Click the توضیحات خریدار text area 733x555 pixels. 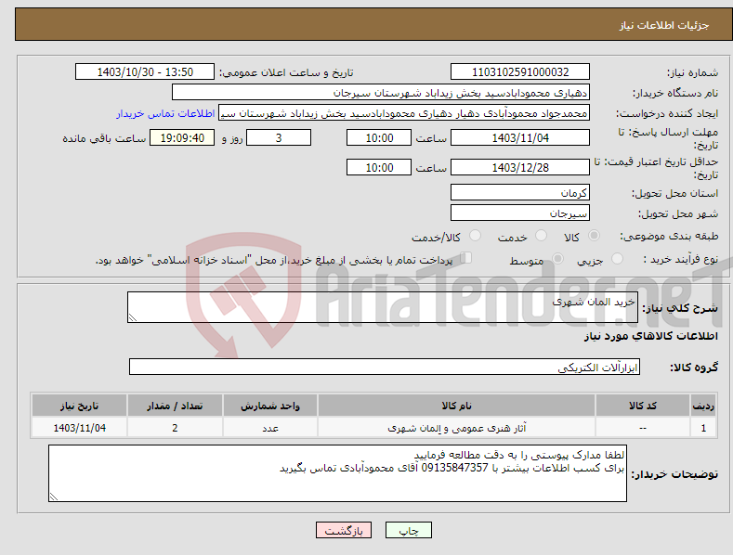(337, 473)
